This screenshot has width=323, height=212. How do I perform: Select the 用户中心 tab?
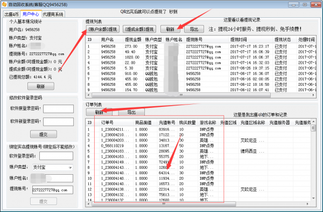click(31, 14)
